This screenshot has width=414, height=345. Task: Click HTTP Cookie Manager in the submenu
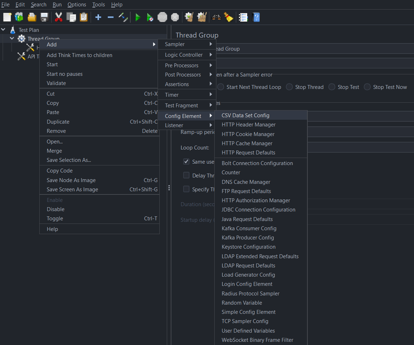248,134
